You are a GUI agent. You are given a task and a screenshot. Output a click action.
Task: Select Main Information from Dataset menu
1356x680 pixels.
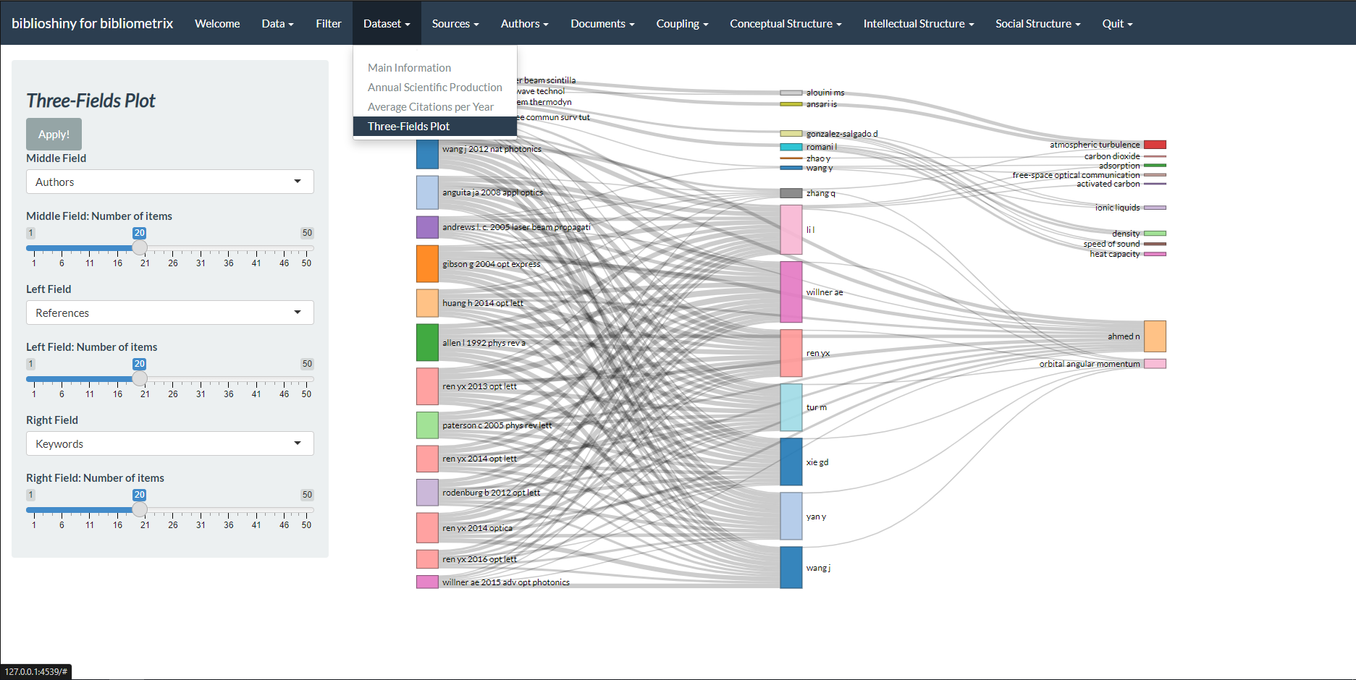pos(435,67)
